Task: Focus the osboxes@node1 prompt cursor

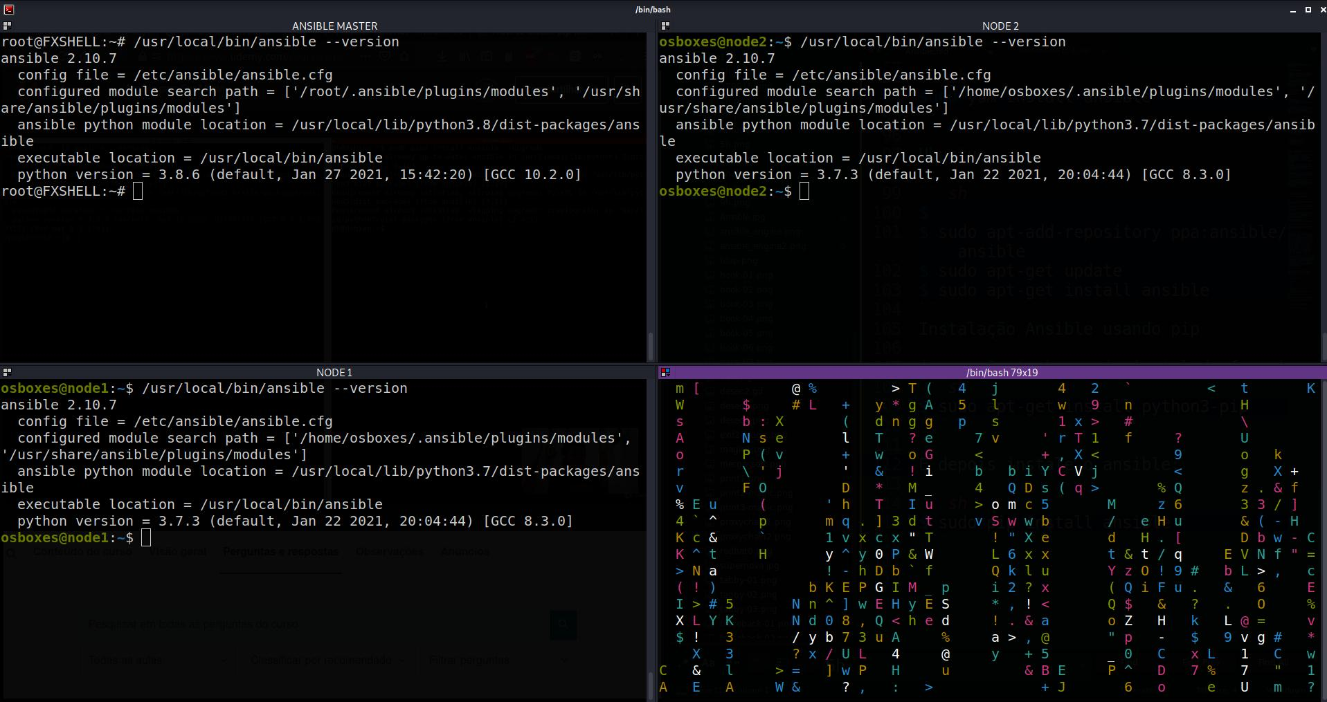Action: click(146, 537)
